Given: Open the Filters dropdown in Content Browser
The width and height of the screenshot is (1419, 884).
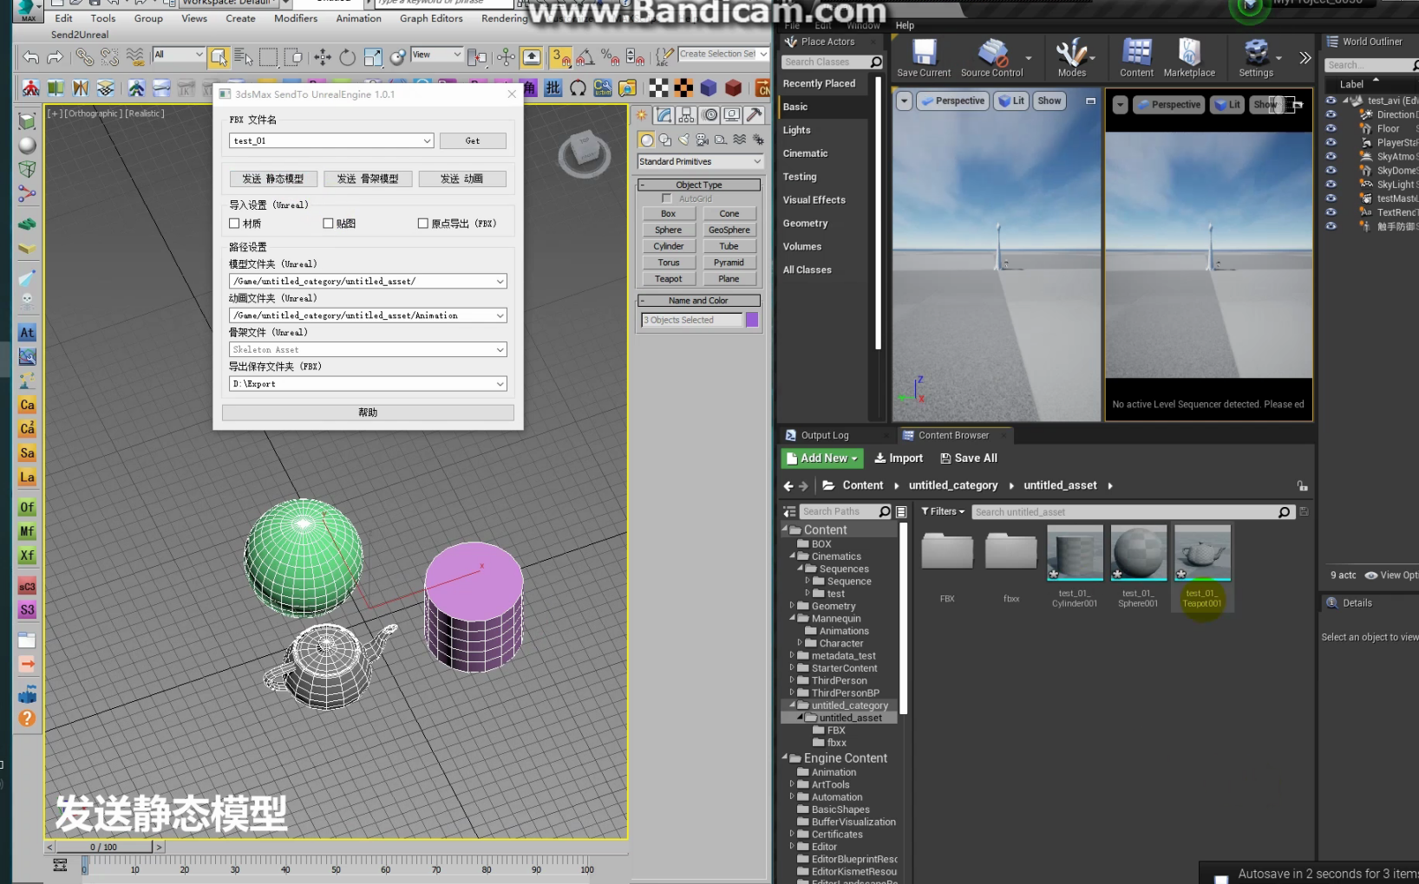Looking at the screenshot, I should click(x=943, y=511).
